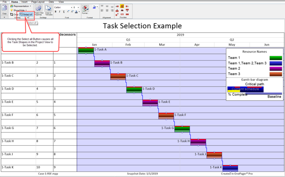Click the 1-Task G label on chart

tap(167, 128)
